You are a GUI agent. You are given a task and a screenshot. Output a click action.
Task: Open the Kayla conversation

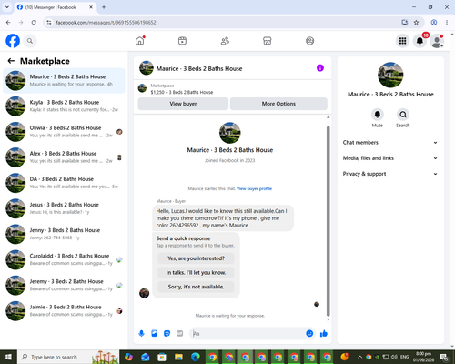click(64, 106)
